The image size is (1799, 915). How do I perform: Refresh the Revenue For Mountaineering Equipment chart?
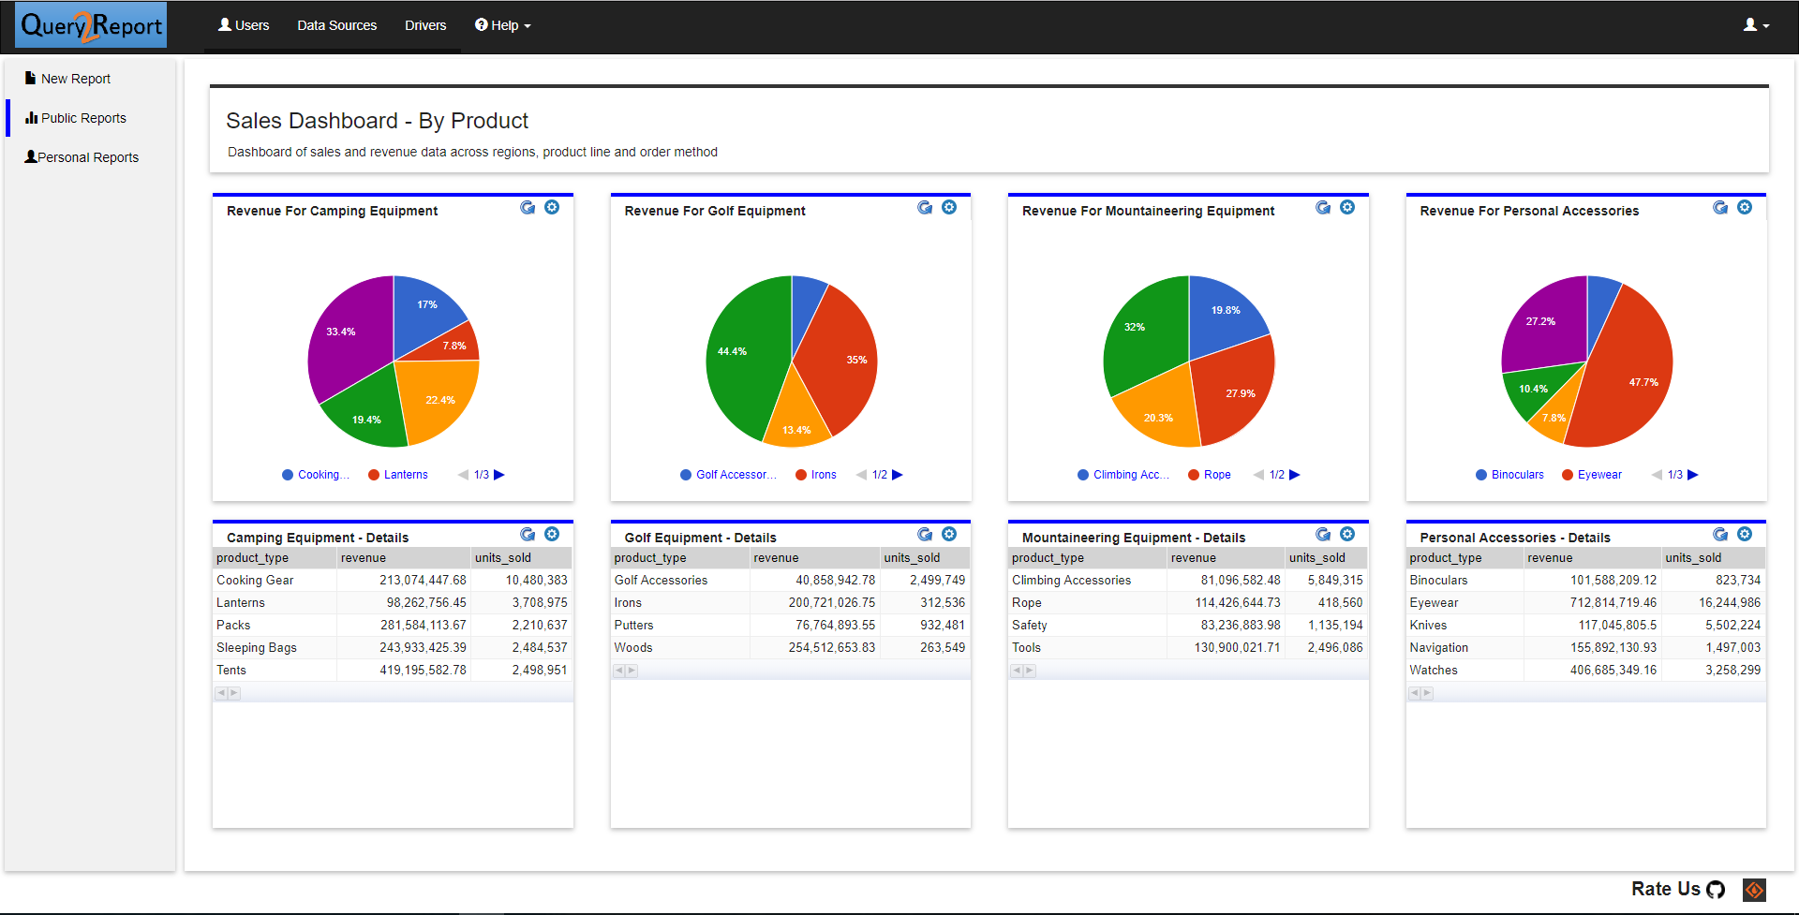(1323, 207)
